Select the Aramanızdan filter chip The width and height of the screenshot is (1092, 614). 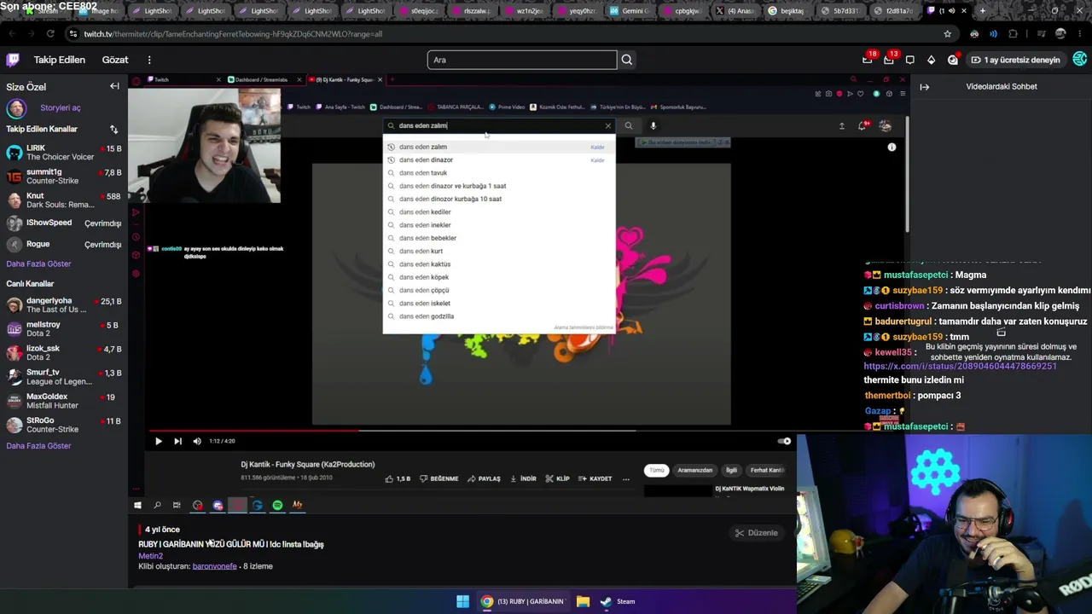[x=694, y=470]
